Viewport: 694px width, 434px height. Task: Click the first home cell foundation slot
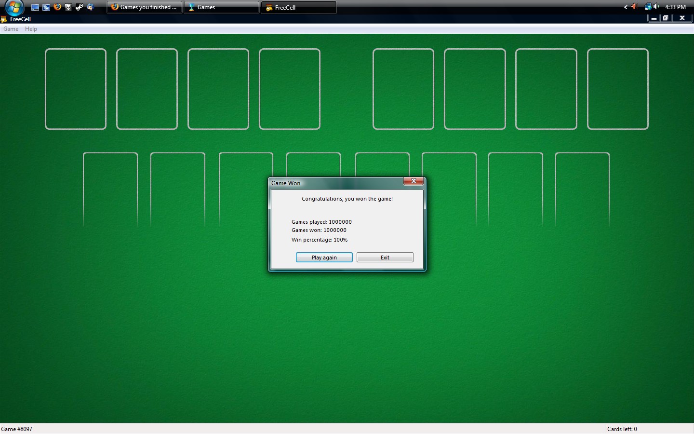coord(403,89)
